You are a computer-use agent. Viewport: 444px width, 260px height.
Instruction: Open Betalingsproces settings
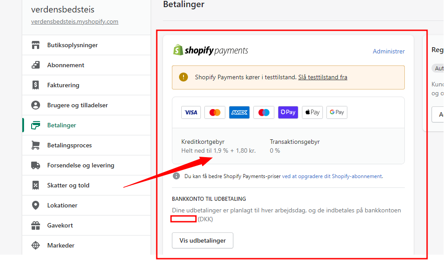point(86,145)
